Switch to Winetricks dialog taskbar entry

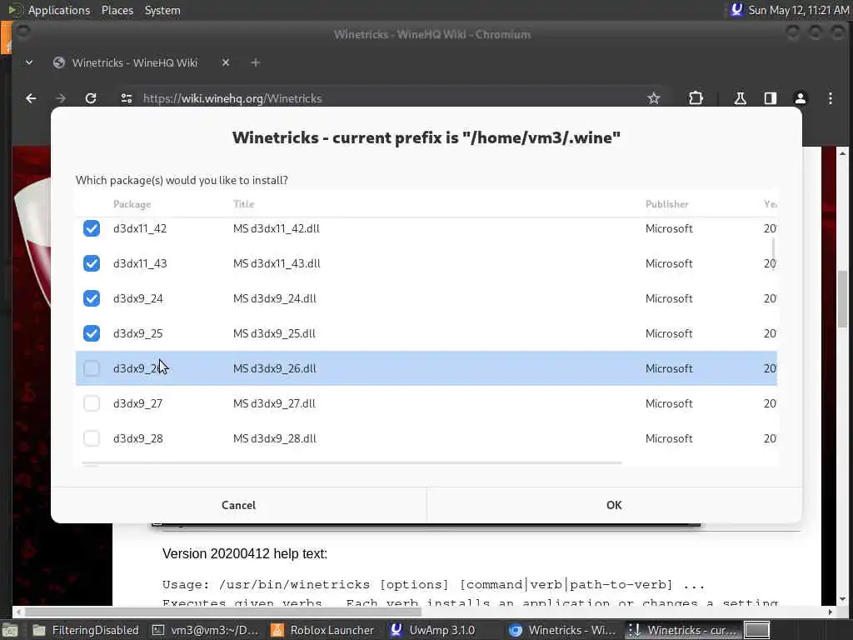point(681,630)
